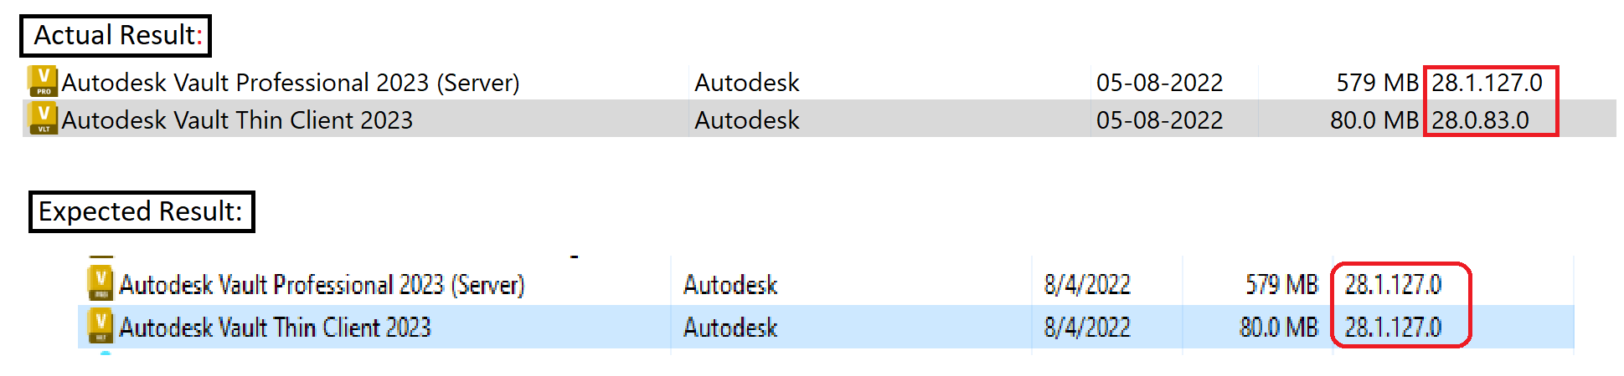Click the Server row's version 28.1.127.0 in Expected Result
The image size is (1624, 376).
(x=1393, y=285)
